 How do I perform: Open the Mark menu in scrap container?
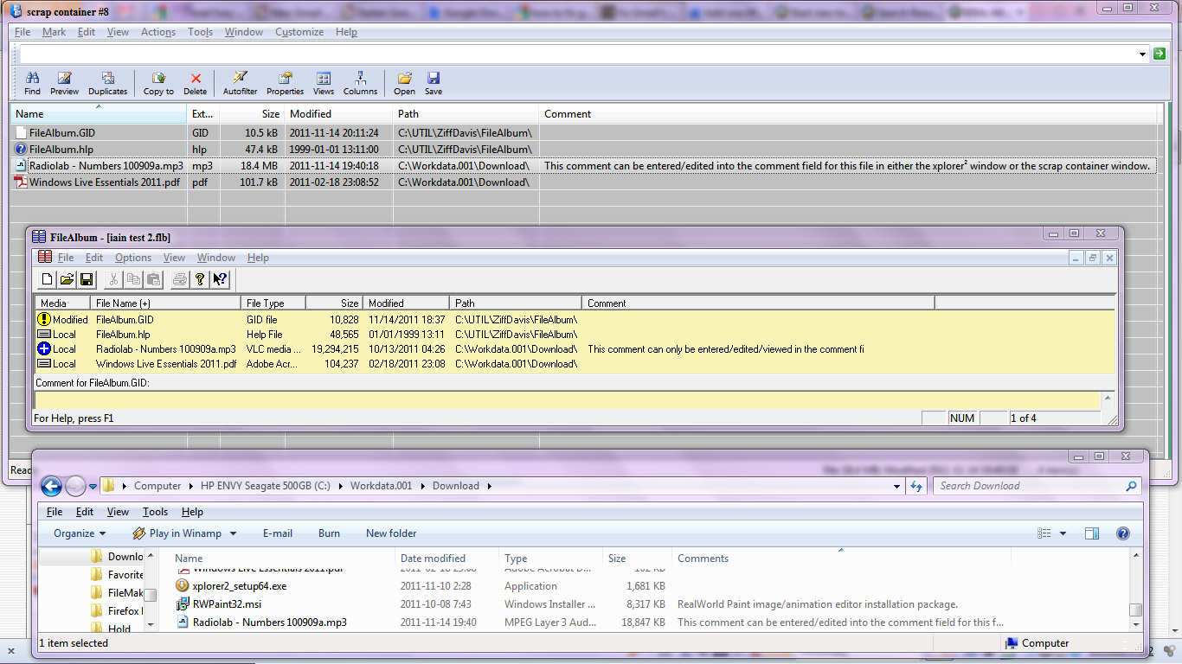[54, 32]
